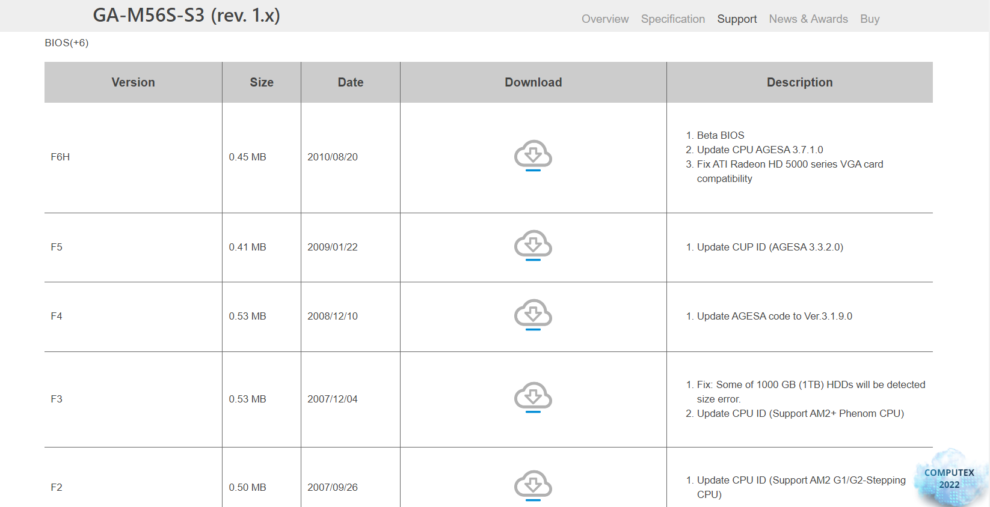This screenshot has height=507, width=990.
Task: Download the F2 BIOS file
Action: point(533,485)
